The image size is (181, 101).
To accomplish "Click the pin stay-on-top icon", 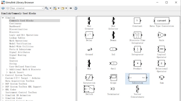I will pyautogui.click(x=71, y=8).
